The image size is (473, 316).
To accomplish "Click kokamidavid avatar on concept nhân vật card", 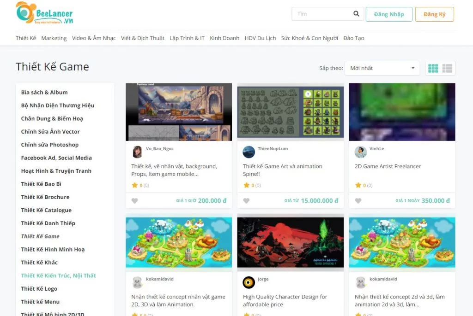I will (137, 282).
